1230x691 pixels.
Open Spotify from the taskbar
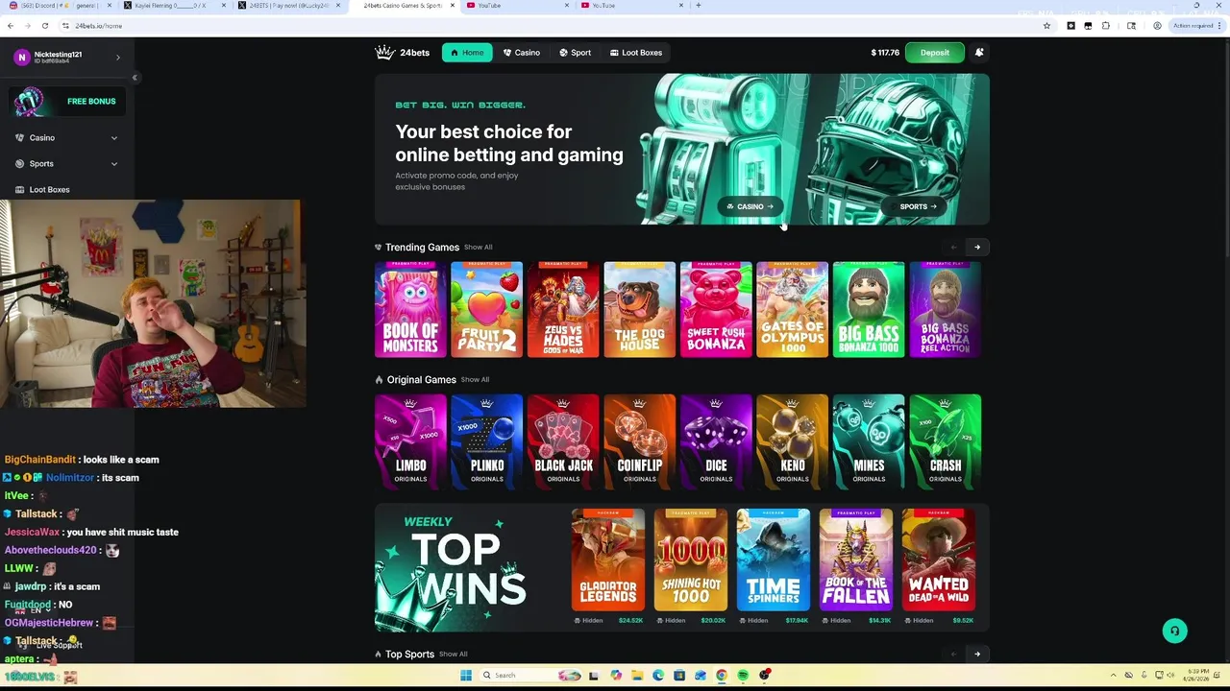(x=743, y=676)
